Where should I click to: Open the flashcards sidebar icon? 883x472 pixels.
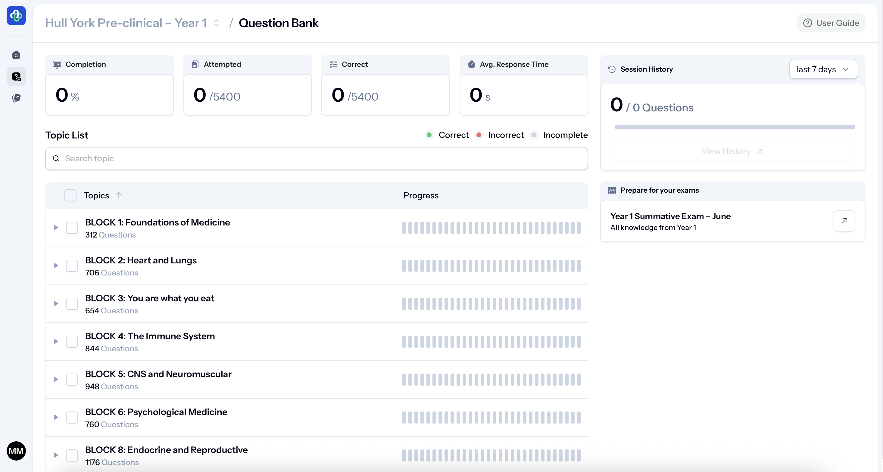(16, 98)
